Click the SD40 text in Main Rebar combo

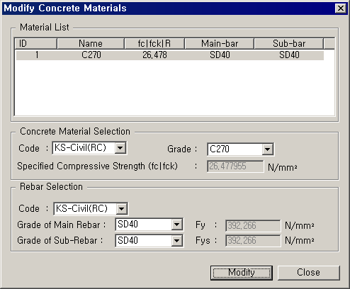point(128,224)
